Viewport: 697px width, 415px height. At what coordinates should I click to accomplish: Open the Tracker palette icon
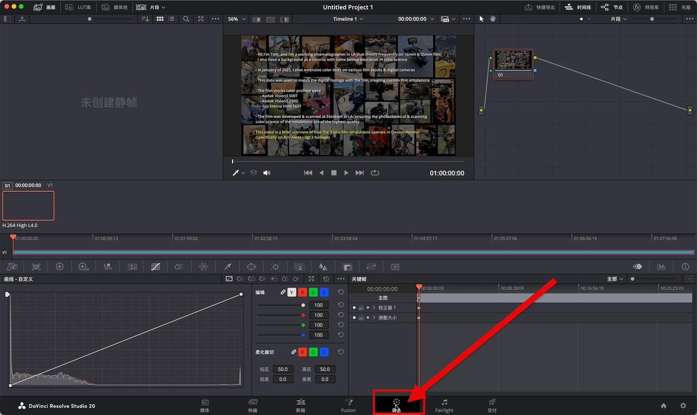tap(275, 267)
